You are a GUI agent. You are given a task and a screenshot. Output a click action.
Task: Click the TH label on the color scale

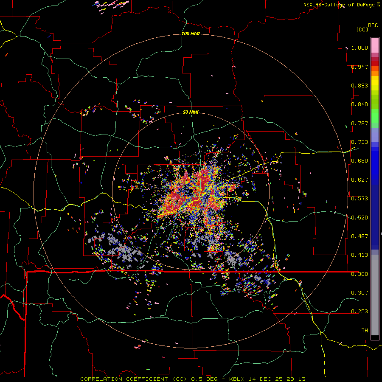365,331
